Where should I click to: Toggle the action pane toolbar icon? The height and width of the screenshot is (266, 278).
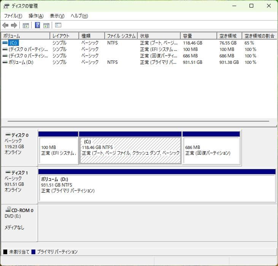(46, 25)
